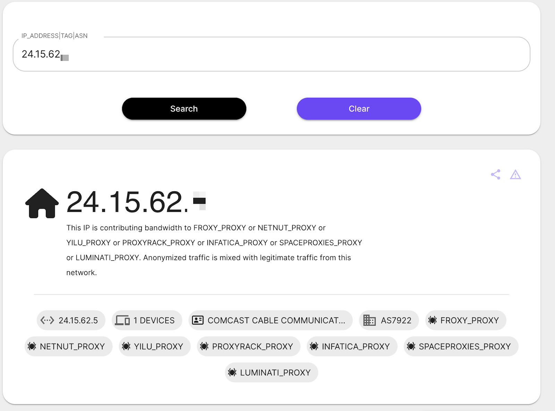Select the PROXYRACK_PROXY tag text
The width and height of the screenshot is (555, 411).
click(x=253, y=347)
